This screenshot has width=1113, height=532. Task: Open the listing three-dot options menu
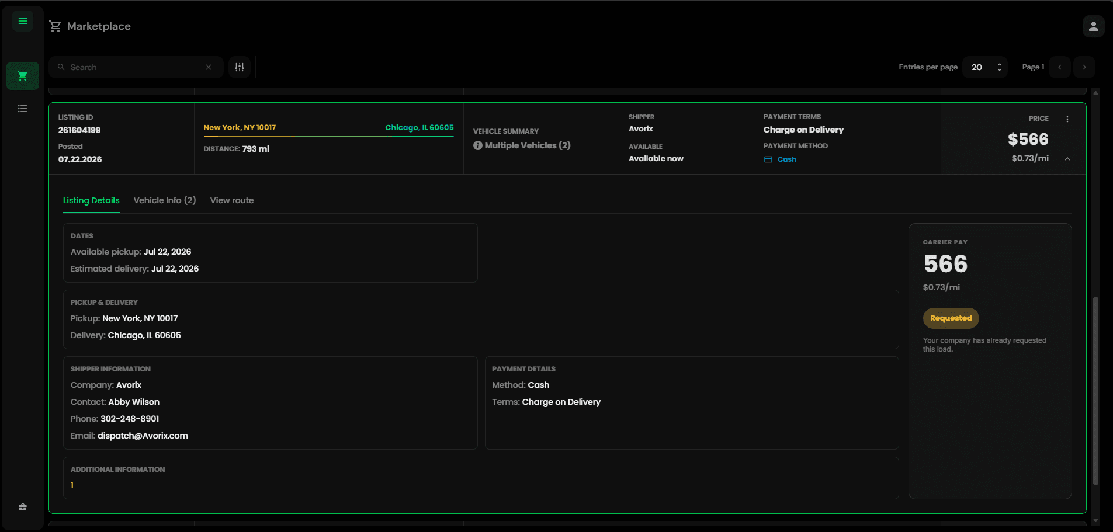1067,119
